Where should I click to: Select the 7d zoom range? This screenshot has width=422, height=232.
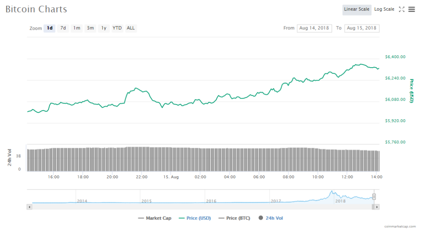click(x=63, y=28)
